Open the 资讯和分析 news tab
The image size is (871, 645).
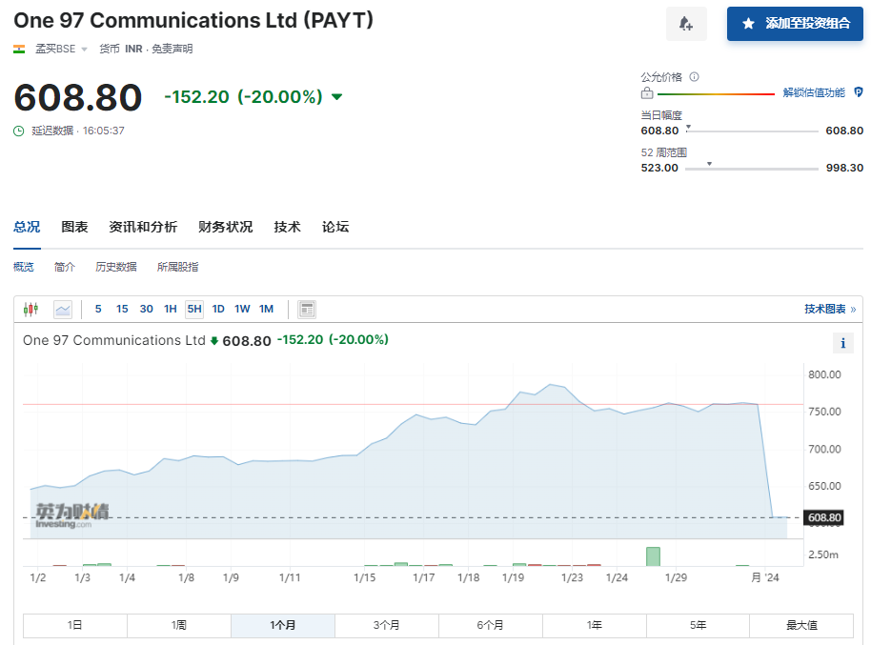[143, 227]
